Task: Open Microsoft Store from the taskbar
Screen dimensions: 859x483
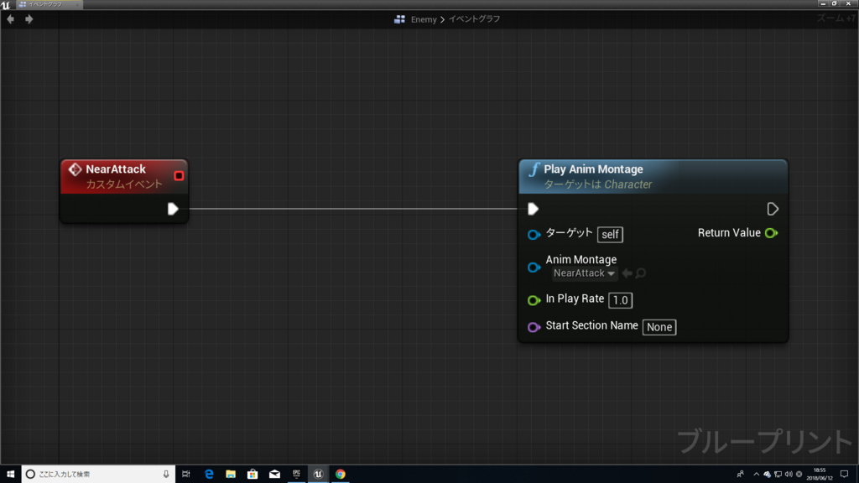Action: [252, 475]
